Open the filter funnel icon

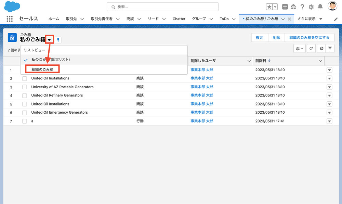(x=330, y=49)
